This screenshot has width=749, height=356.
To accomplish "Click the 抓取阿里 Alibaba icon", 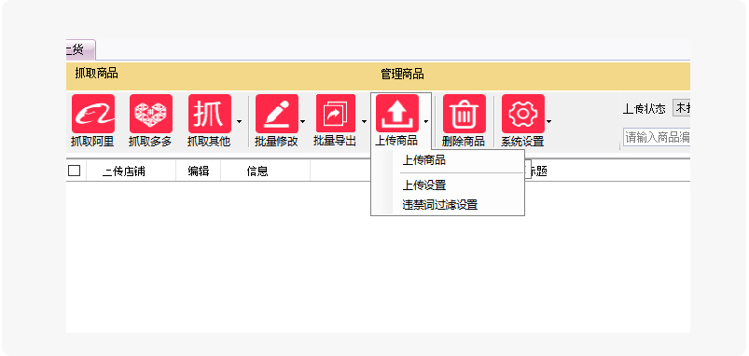I will point(93,114).
